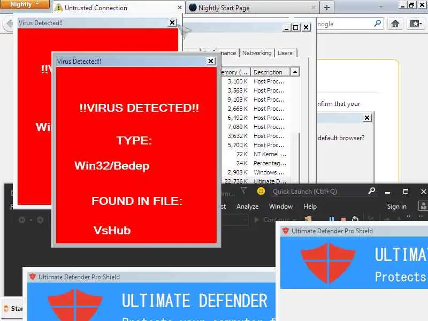
Task: Close the Nightly Start Page tab
Action: pos(314,7)
